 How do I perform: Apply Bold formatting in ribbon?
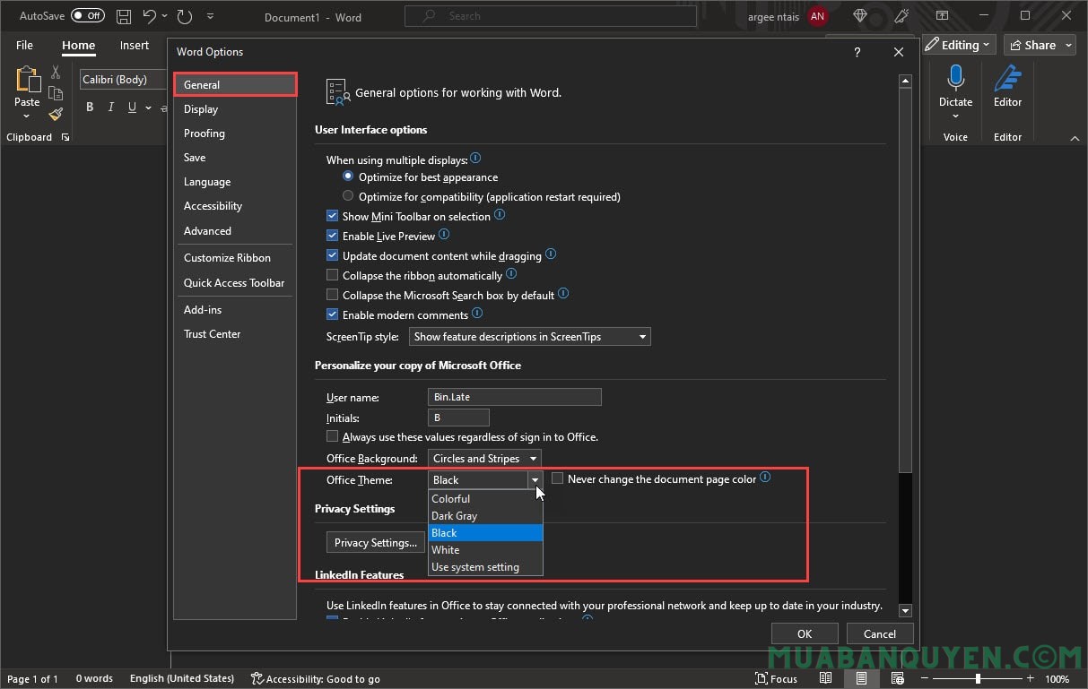point(90,108)
